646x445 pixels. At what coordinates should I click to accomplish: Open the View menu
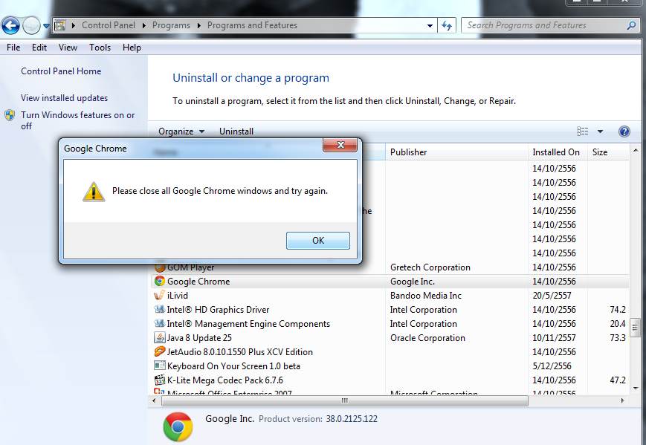coord(68,48)
